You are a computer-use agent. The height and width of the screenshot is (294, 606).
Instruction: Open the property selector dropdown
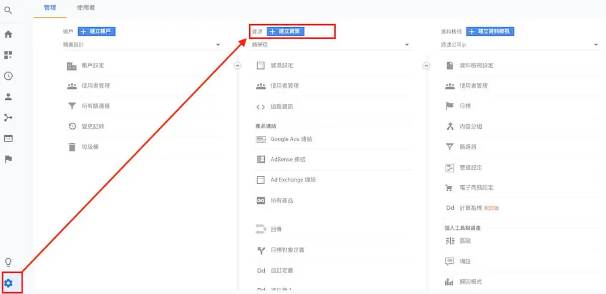(331, 45)
